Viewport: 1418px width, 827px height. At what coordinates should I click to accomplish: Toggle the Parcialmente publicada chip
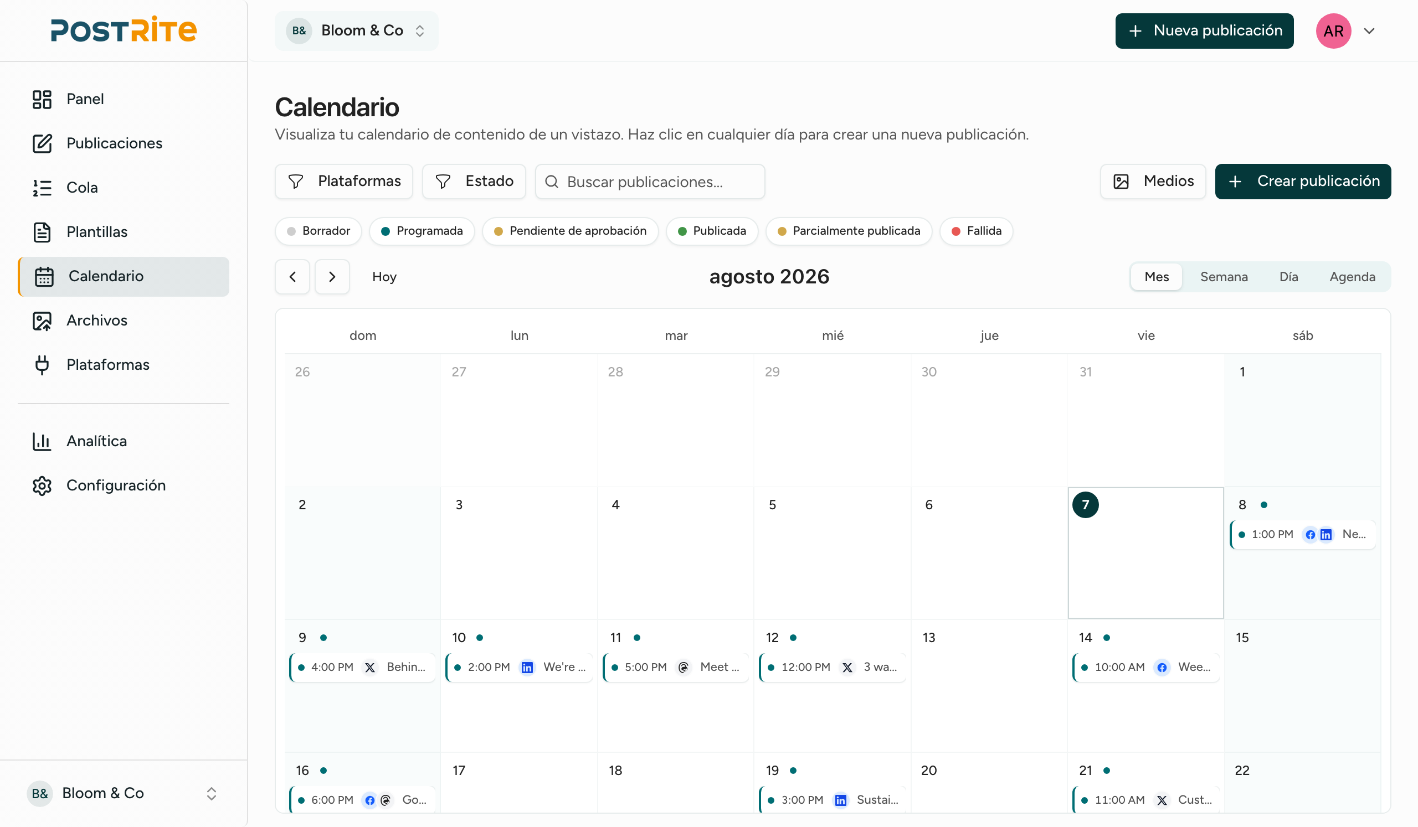click(849, 231)
